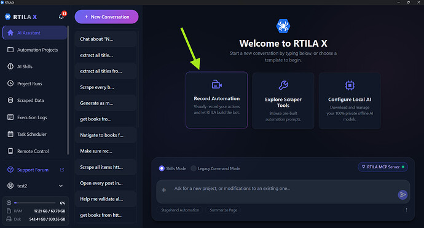Open the conversation 'Chat about "N...'
Image resolution: width=424 pixels, height=228 pixels.
106,39
